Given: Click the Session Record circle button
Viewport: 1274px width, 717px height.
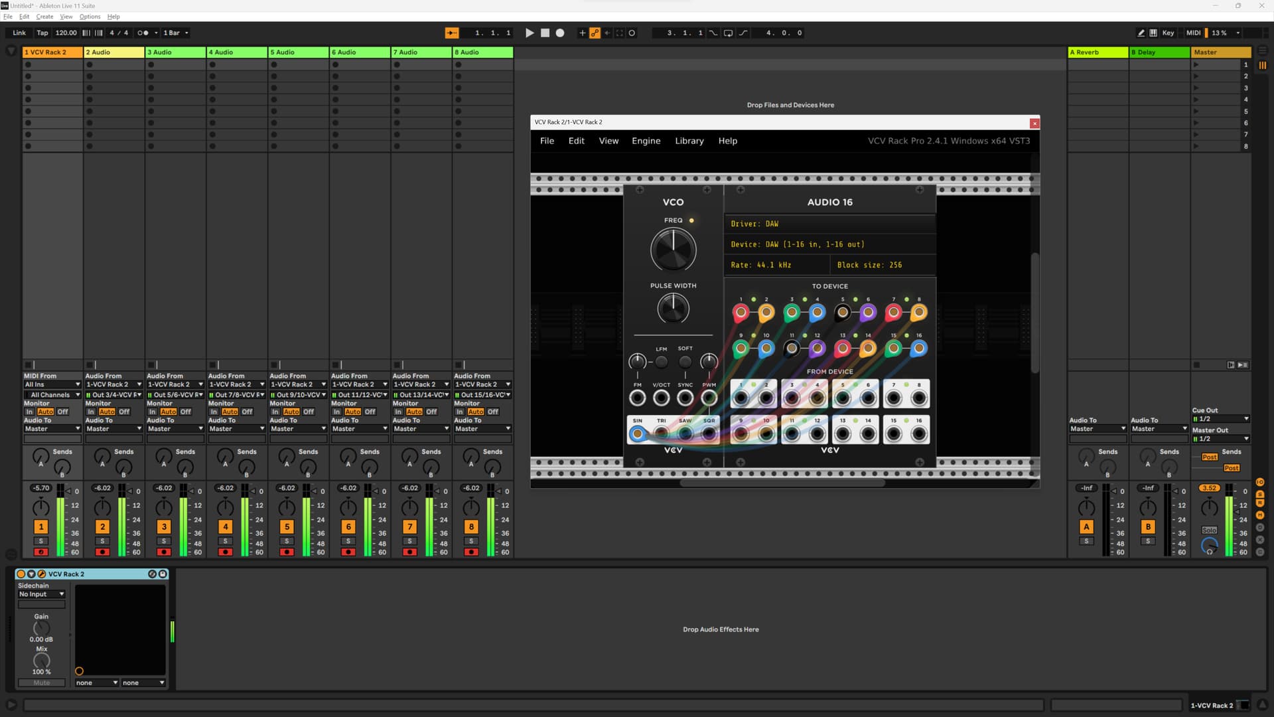Looking at the screenshot, I should click(x=632, y=33).
